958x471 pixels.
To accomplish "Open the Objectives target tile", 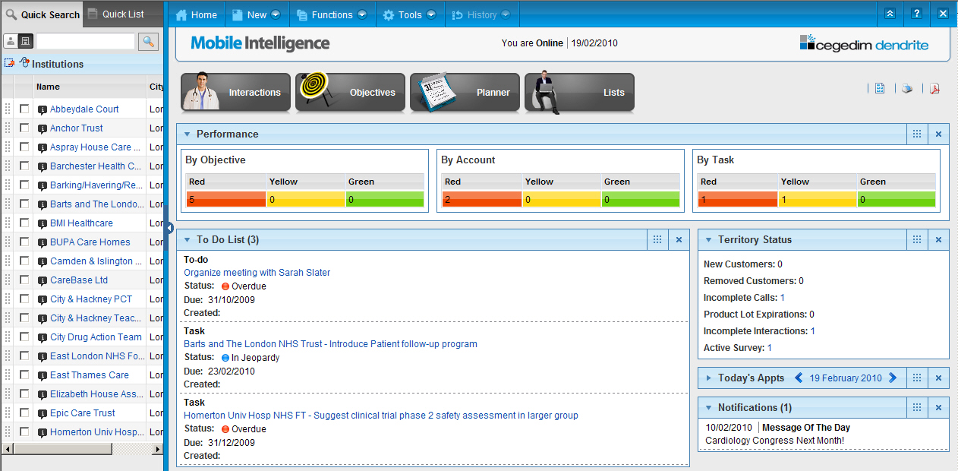I will click(350, 92).
